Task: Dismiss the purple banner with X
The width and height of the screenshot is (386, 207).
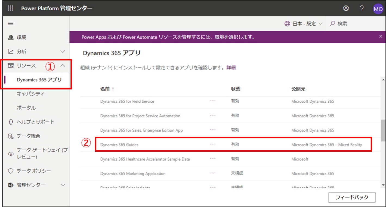Action: click(x=381, y=36)
